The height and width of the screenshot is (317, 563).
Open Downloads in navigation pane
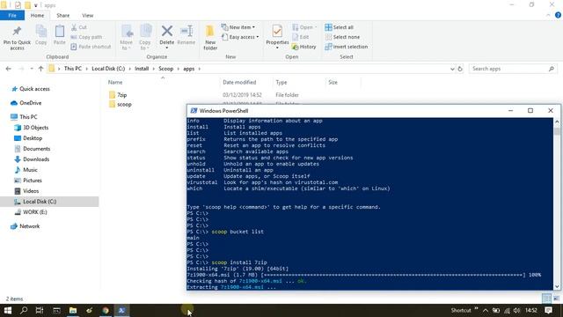36,159
